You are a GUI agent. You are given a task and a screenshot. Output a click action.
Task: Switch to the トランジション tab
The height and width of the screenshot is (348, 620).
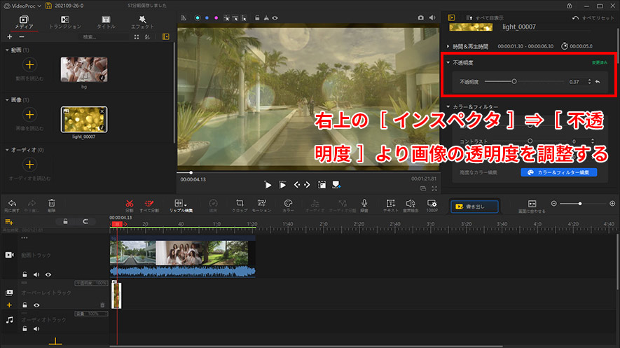click(64, 22)
